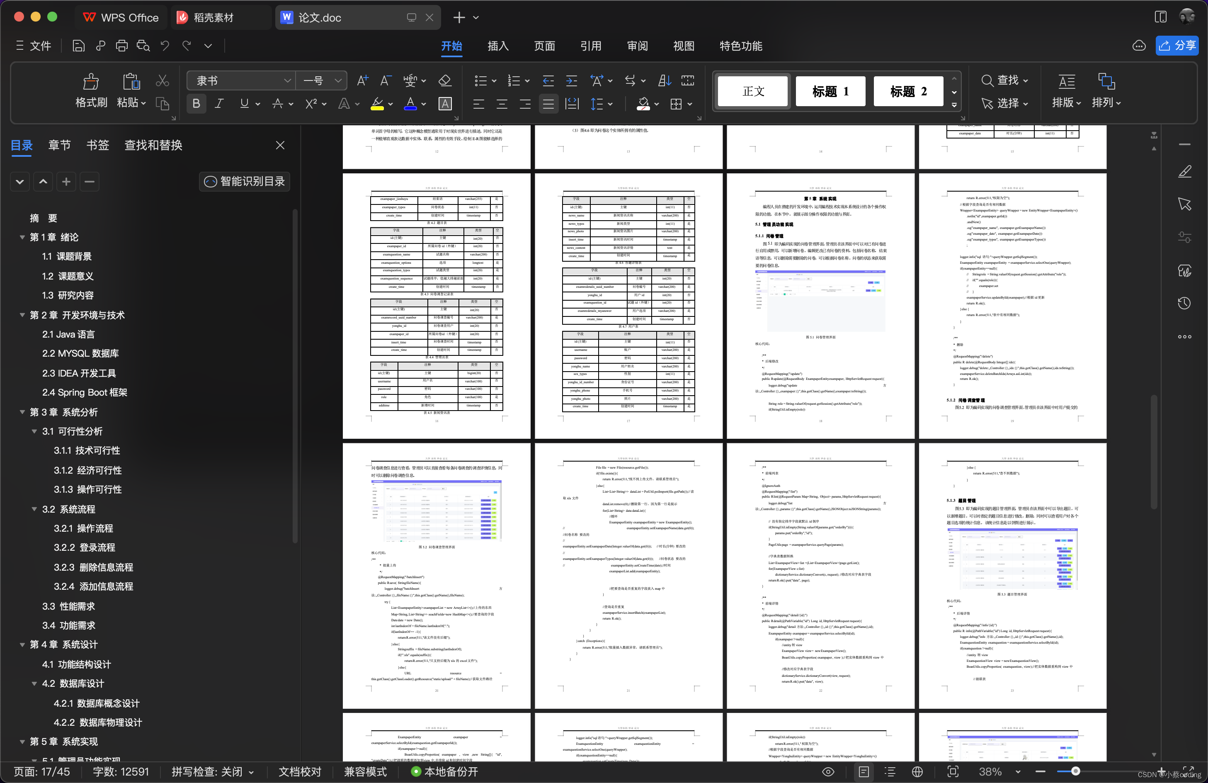The height and width of the screenshot is (783, 1208).
Task: Open the 文件 menu
Action: (x=34, y=46)
